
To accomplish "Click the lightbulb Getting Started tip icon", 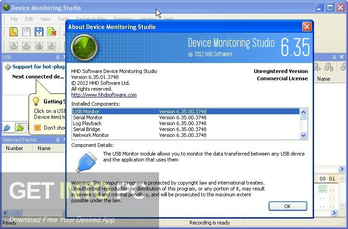I will pos(36,101).
